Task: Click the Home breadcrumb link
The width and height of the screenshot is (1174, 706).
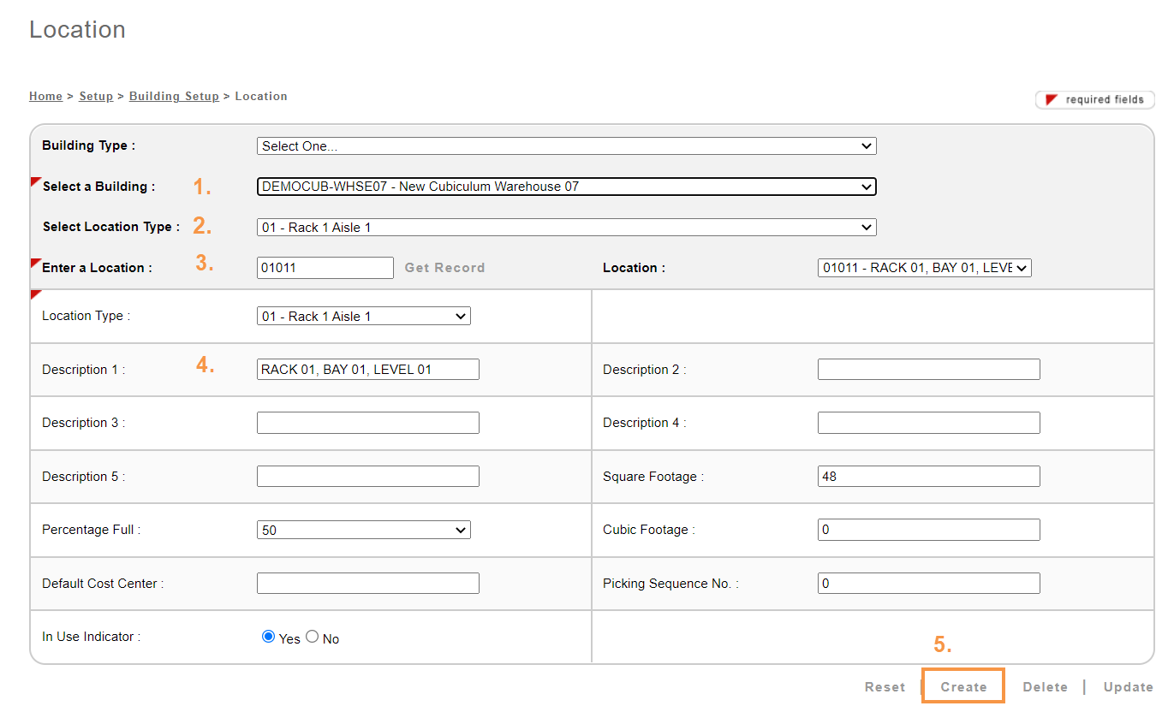Action: (45, 97)
